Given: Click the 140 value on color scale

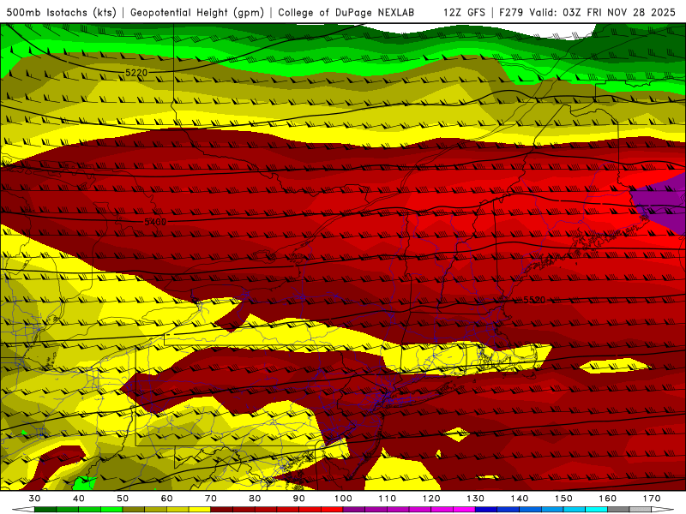Looking at the screenshot, I should 520,499.
